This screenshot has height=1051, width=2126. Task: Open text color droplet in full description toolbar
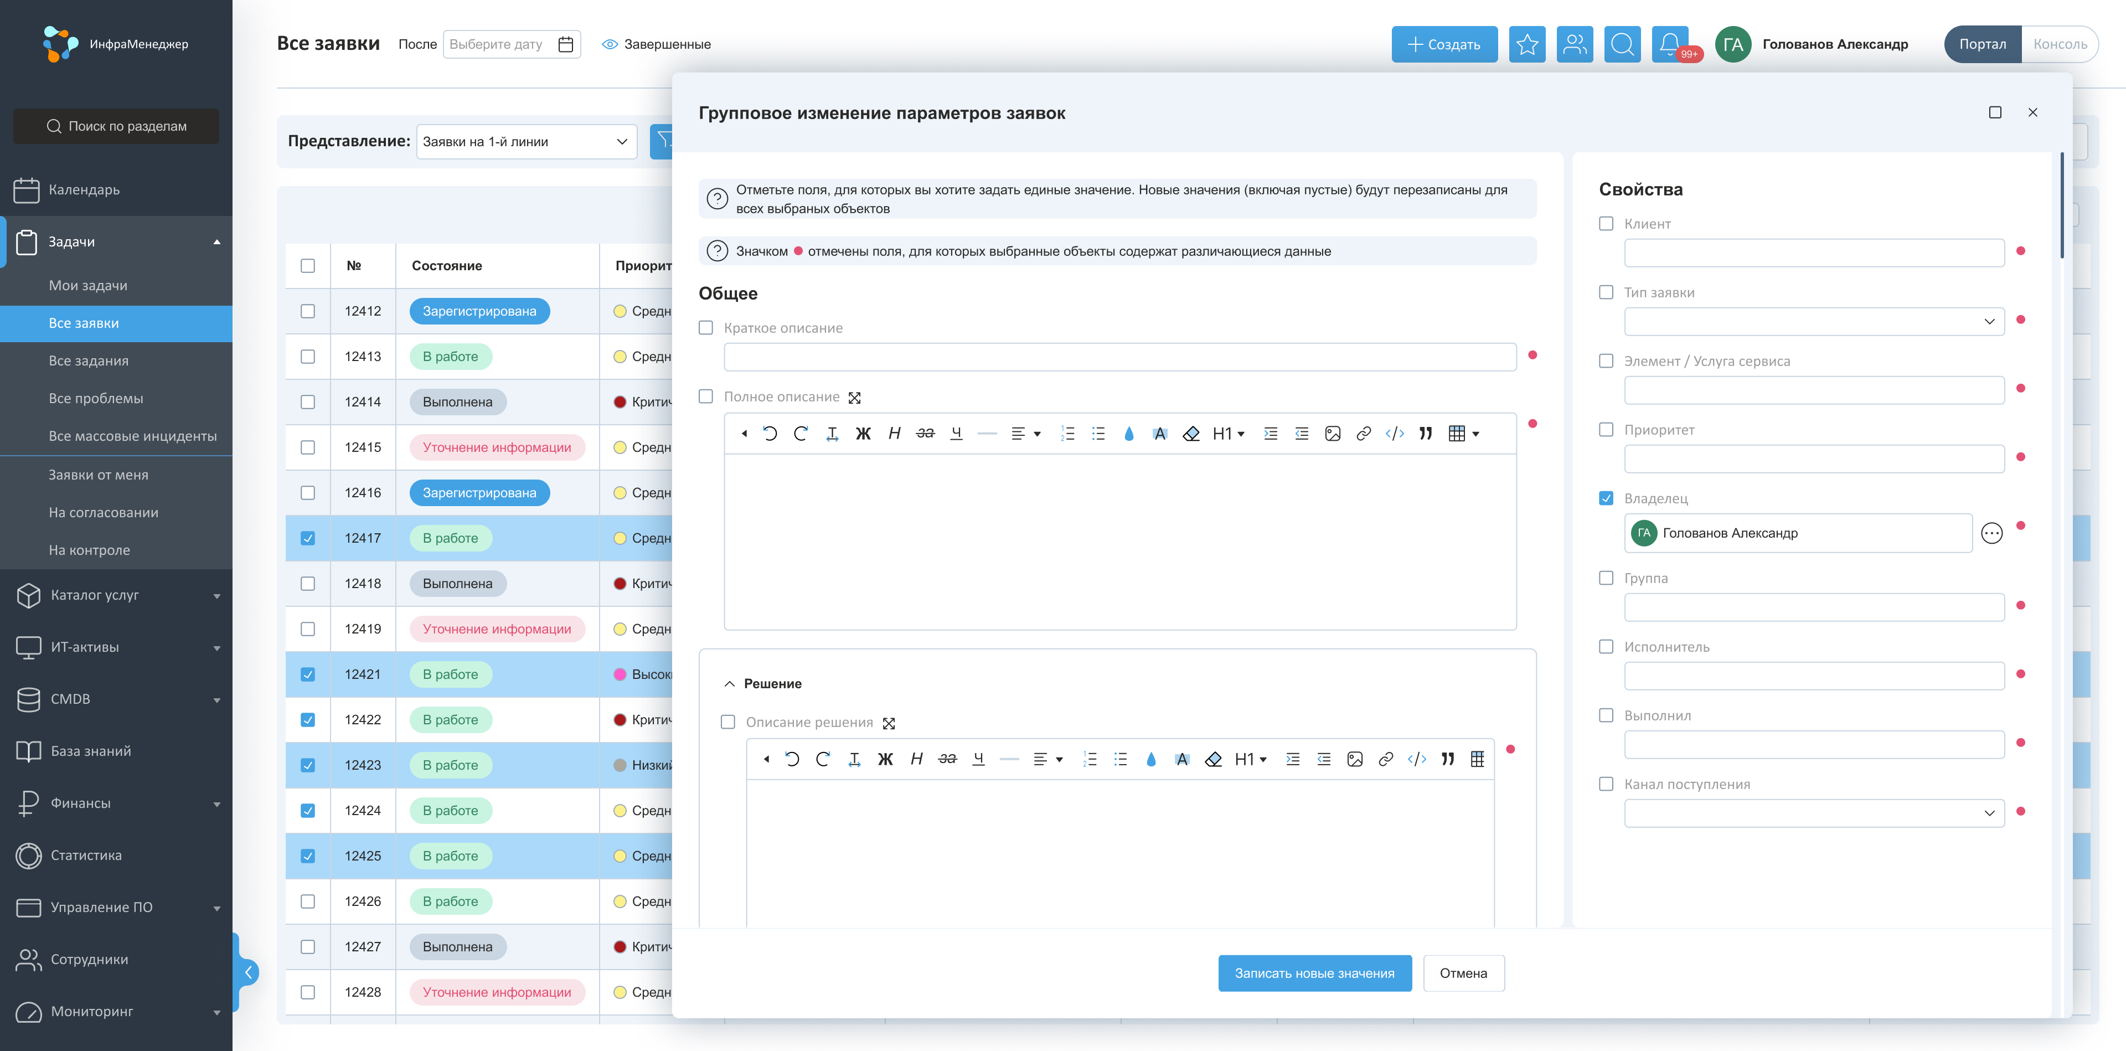[1128, 434]
